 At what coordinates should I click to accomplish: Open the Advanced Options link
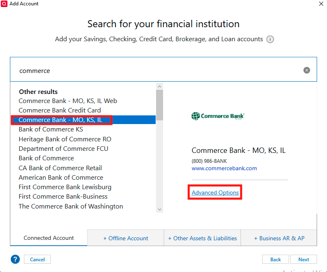[215, 192]
